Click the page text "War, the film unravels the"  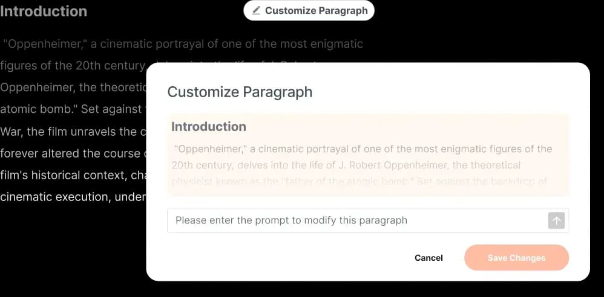[x=68, y=132]
